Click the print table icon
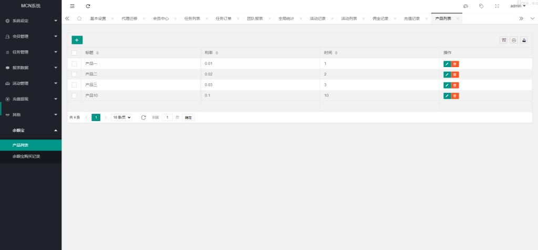538x250 pixels. (x=513, y=40)
